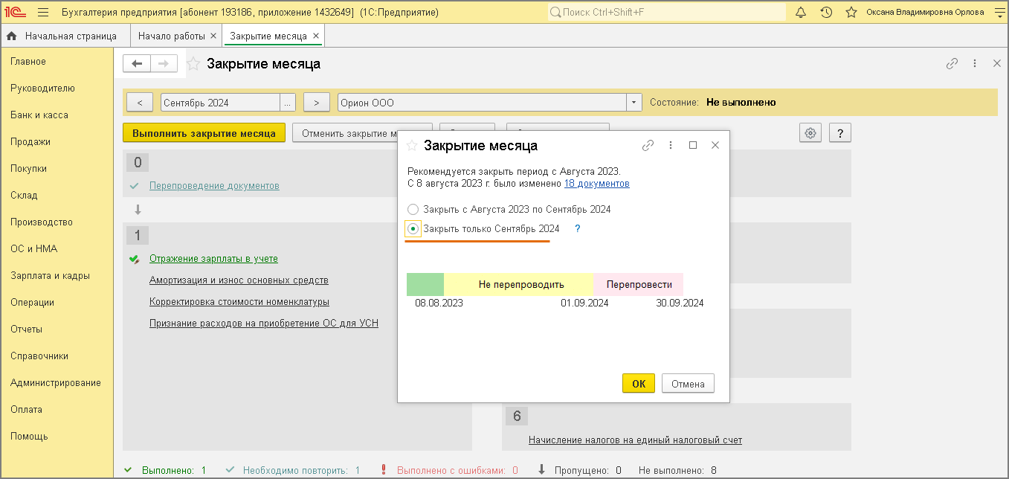1009x479 pixels.
Task: Expand the organization dropdown Орион ООО
Action: point(634,103)
